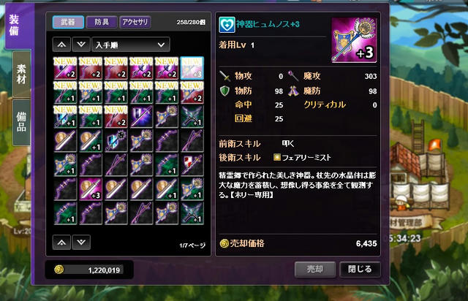The width and height of the screenshot is (468, 301).
Task: Go to next page with bottom down-arrow
Action: [81, 243]
